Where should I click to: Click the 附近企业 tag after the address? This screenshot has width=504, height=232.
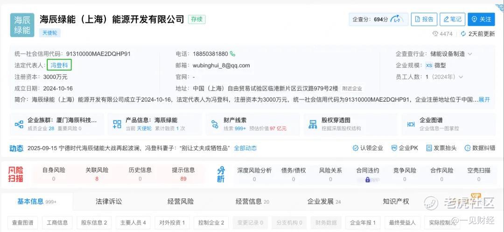[352, 88]
